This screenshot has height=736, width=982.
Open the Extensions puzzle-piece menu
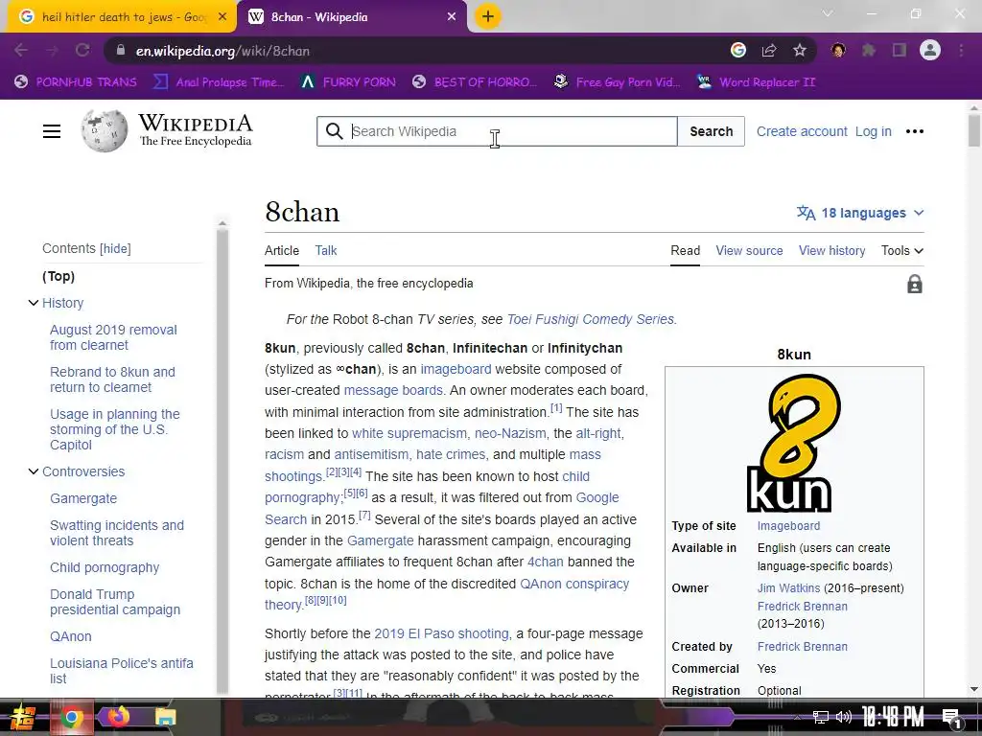tap(869, 51)
